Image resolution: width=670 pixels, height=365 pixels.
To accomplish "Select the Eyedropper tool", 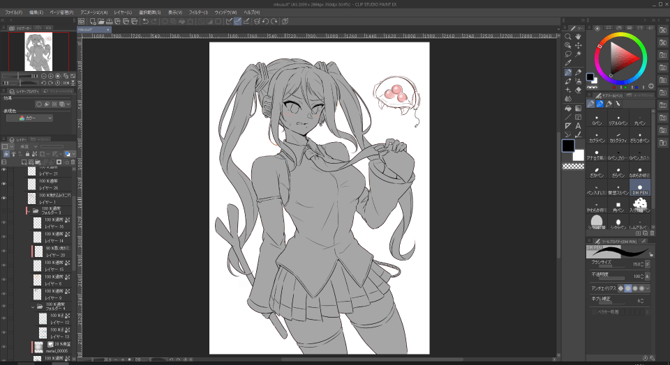I will [568, 63].
